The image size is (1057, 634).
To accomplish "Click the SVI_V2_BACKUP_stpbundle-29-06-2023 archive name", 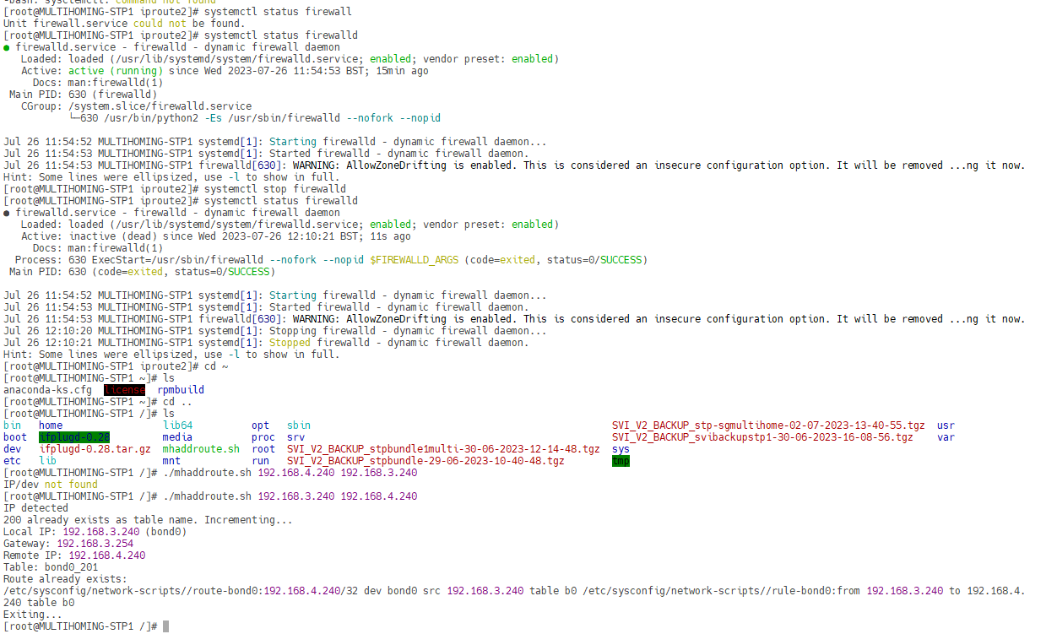I will [x=426, y=461].
